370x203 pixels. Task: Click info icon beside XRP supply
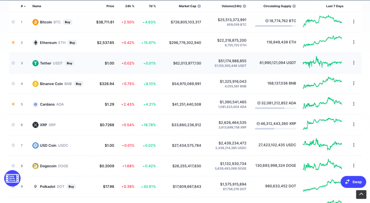pos(258,123)
